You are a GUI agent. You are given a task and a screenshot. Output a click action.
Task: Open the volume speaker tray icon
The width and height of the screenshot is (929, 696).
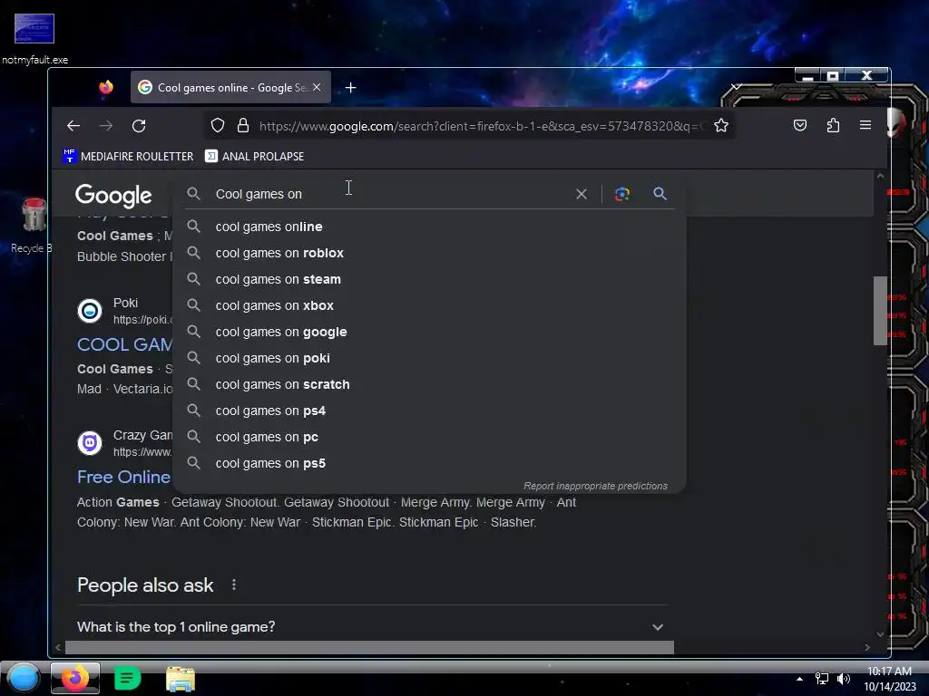tap(844, 679)
